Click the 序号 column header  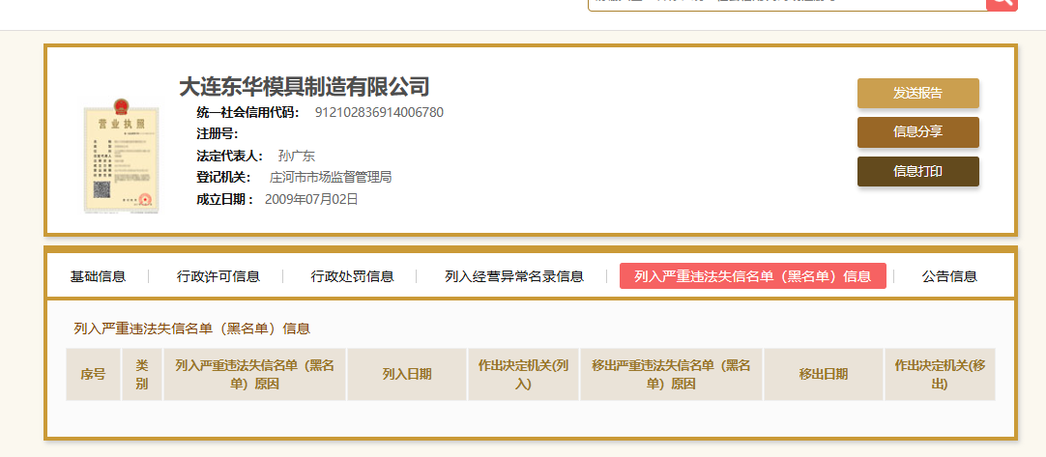coord(94,374)
